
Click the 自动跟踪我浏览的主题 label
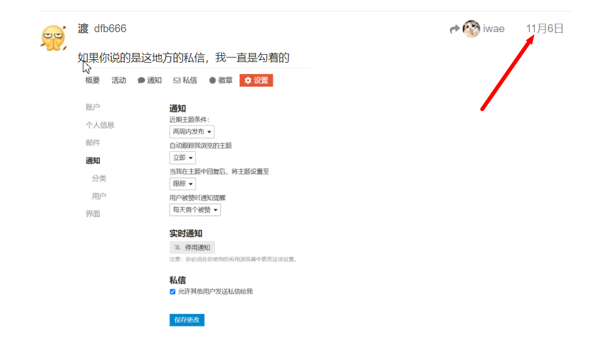pyautogui.click(x=201, y=145)
